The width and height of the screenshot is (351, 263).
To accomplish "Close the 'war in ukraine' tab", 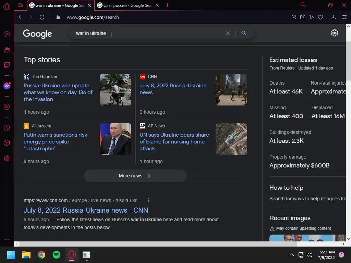I will tap(89, 5).
